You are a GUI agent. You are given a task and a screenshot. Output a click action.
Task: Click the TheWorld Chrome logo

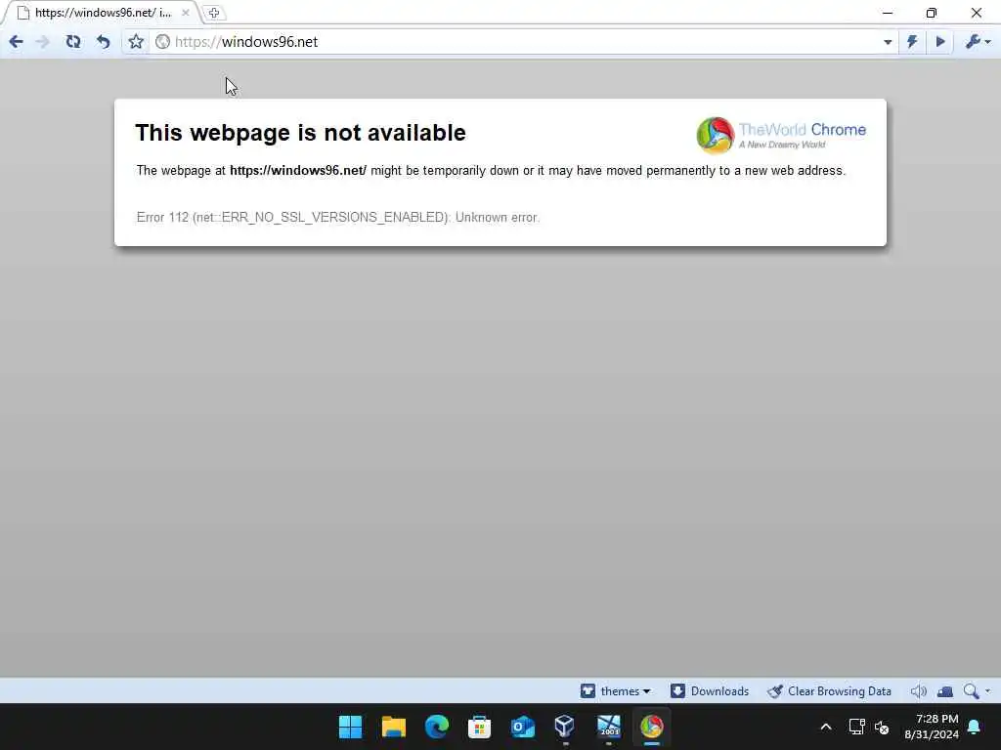point(781,135)
